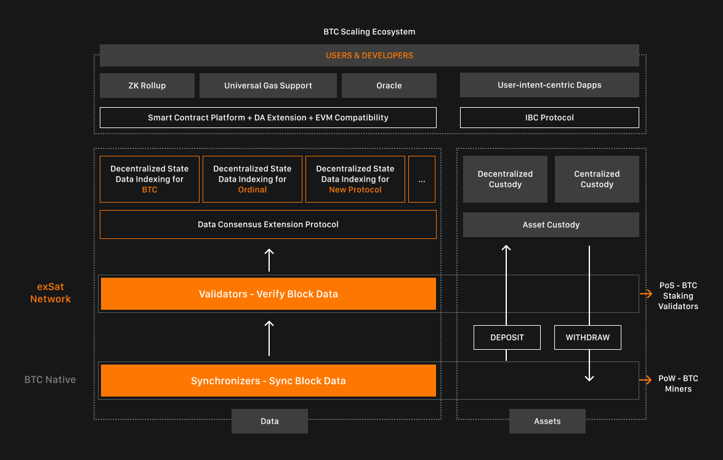Click the IBC Protocol box

coord(549,118)
